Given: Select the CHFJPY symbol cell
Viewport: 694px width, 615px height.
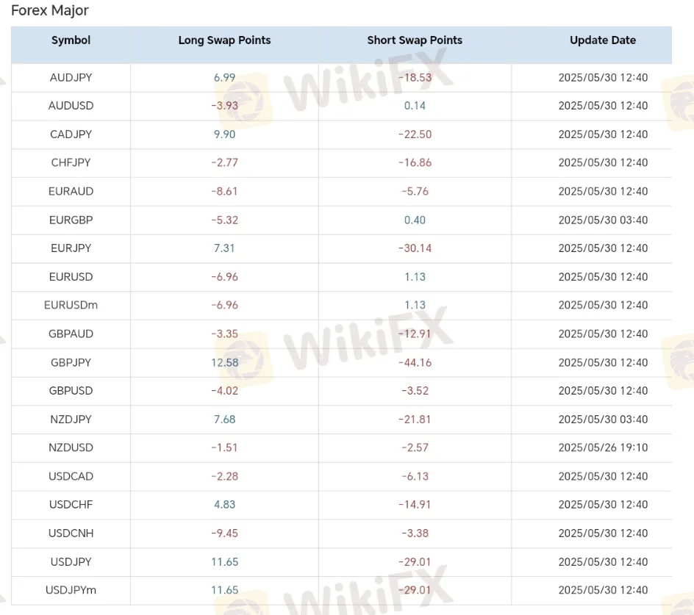Looking at the screenshot, I should coord(71,163).
